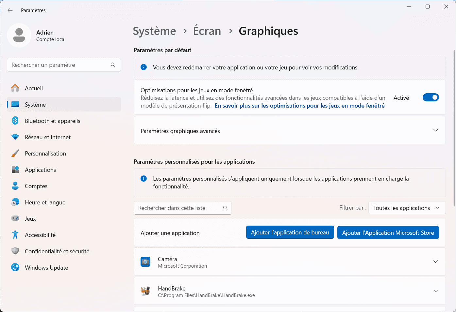Expand the Caméra app settings
456x312 pixels.
tap(435, 262)
